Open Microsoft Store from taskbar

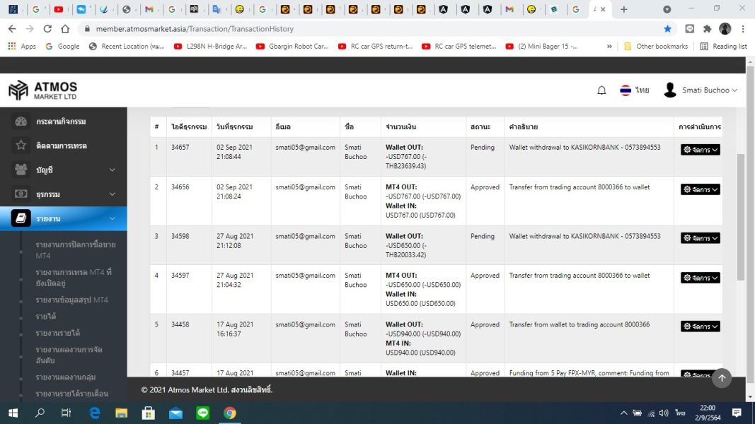click(149, 413)
